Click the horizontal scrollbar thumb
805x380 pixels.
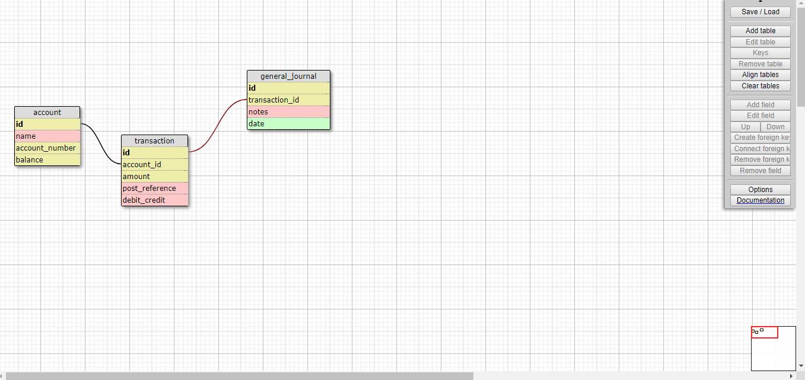[x=240, y=376]
